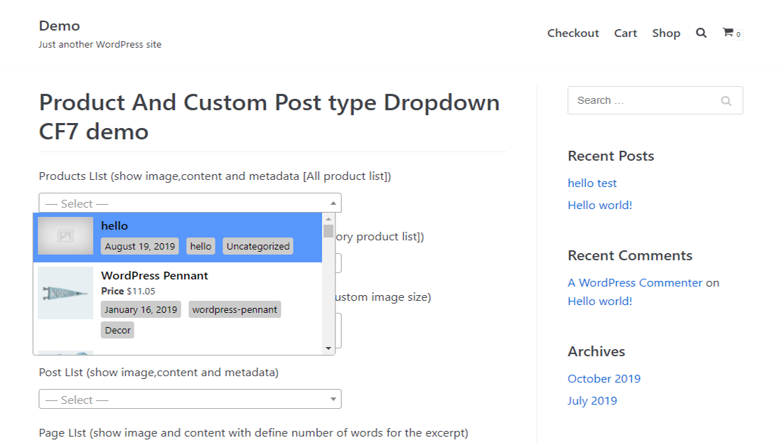Click the Demo site title link
This screenshot has width=782, height=443.
[60, 26]
